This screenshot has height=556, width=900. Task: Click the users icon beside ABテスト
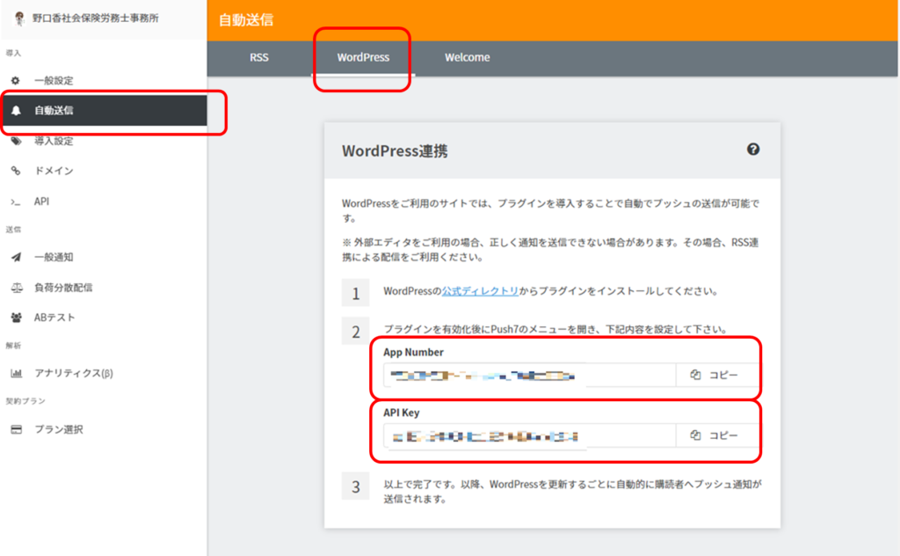[x=16, y=317]
